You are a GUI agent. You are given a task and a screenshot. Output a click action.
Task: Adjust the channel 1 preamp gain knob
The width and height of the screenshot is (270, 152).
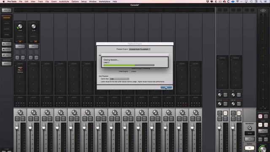(x=20, y=26)
